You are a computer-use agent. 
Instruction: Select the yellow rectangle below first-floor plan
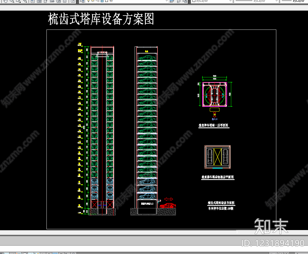click(x=215, y=110)
